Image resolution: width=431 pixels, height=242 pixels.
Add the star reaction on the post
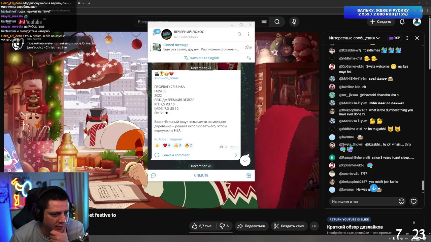pyautogui.click(x=157, y=146)
